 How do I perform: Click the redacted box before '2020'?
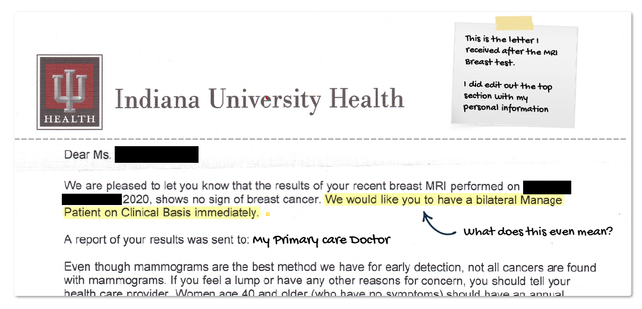[x=92, y=200]
